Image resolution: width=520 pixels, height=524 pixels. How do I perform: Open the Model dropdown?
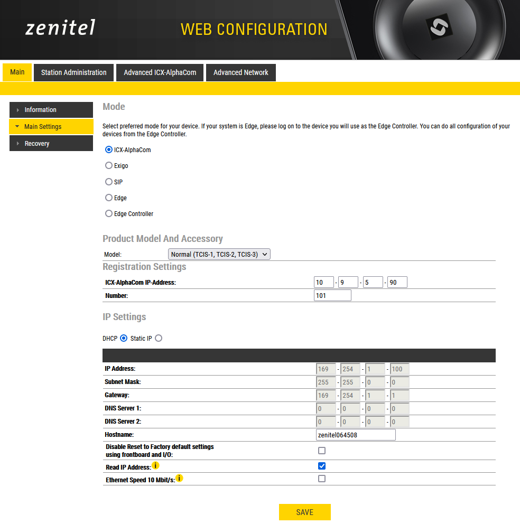tap(219, 254)
